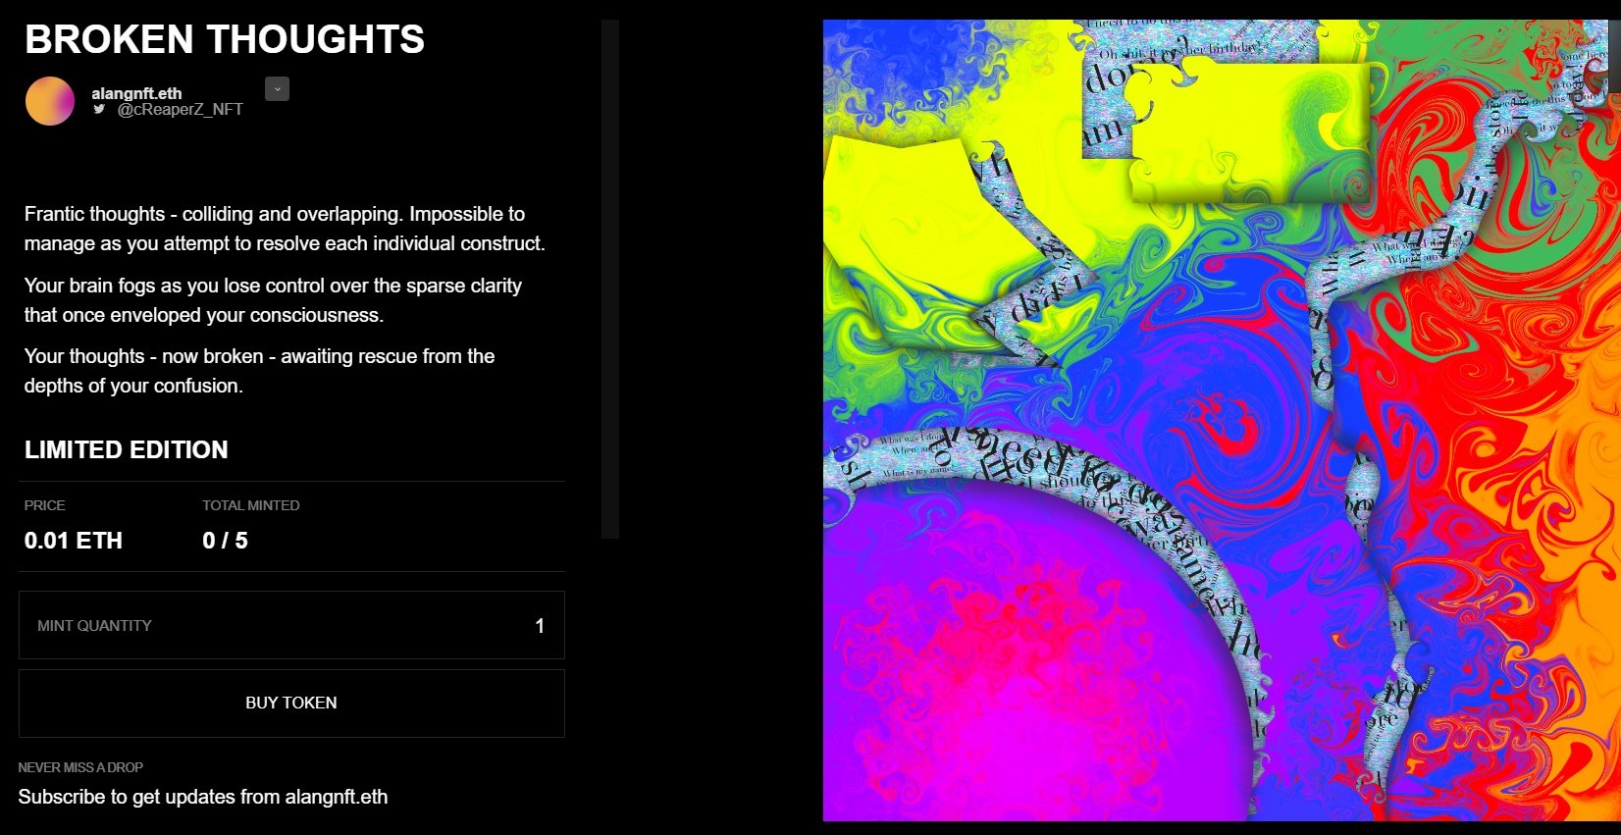Click 'Subscribe to get updates from alangnft.eth' text
The height and width of the screenshot is (835, 1621).
(203, 797)
